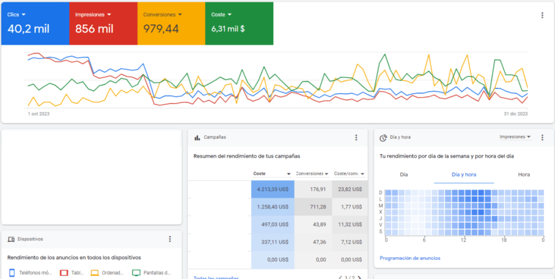This screenshot has height=279, width=555.
Task: Open Campañas card more options menu
Action: (356, 138)
